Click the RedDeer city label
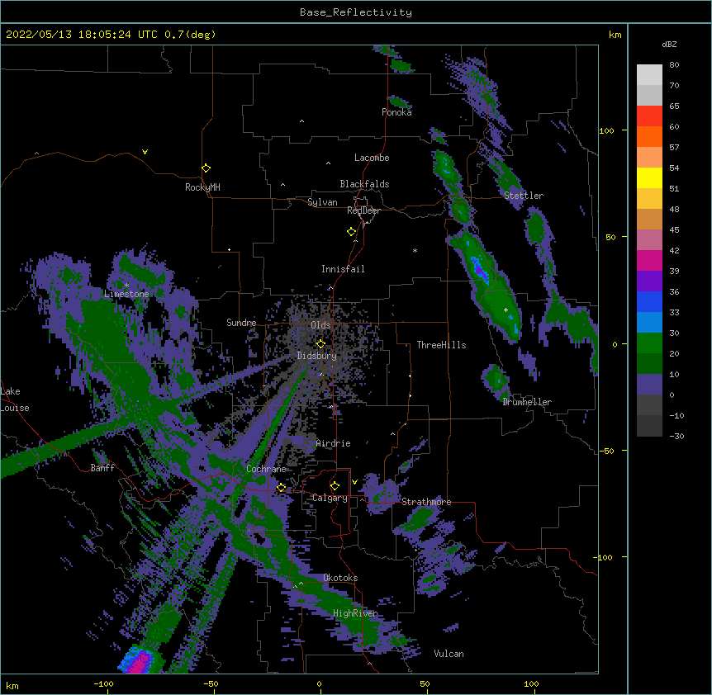Viewport: 712px width, 695px height. point(363,210)
